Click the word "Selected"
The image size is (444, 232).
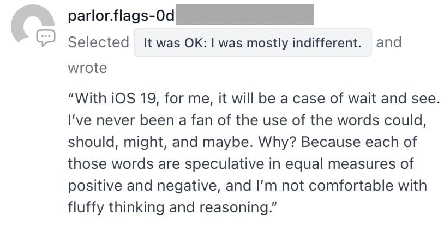point(99,42)
